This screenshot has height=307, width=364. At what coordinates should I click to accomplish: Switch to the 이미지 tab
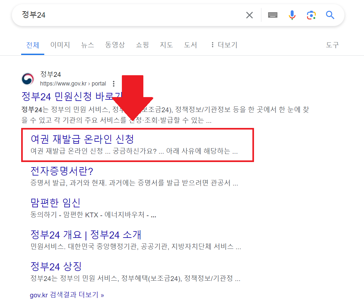(60, 45)
